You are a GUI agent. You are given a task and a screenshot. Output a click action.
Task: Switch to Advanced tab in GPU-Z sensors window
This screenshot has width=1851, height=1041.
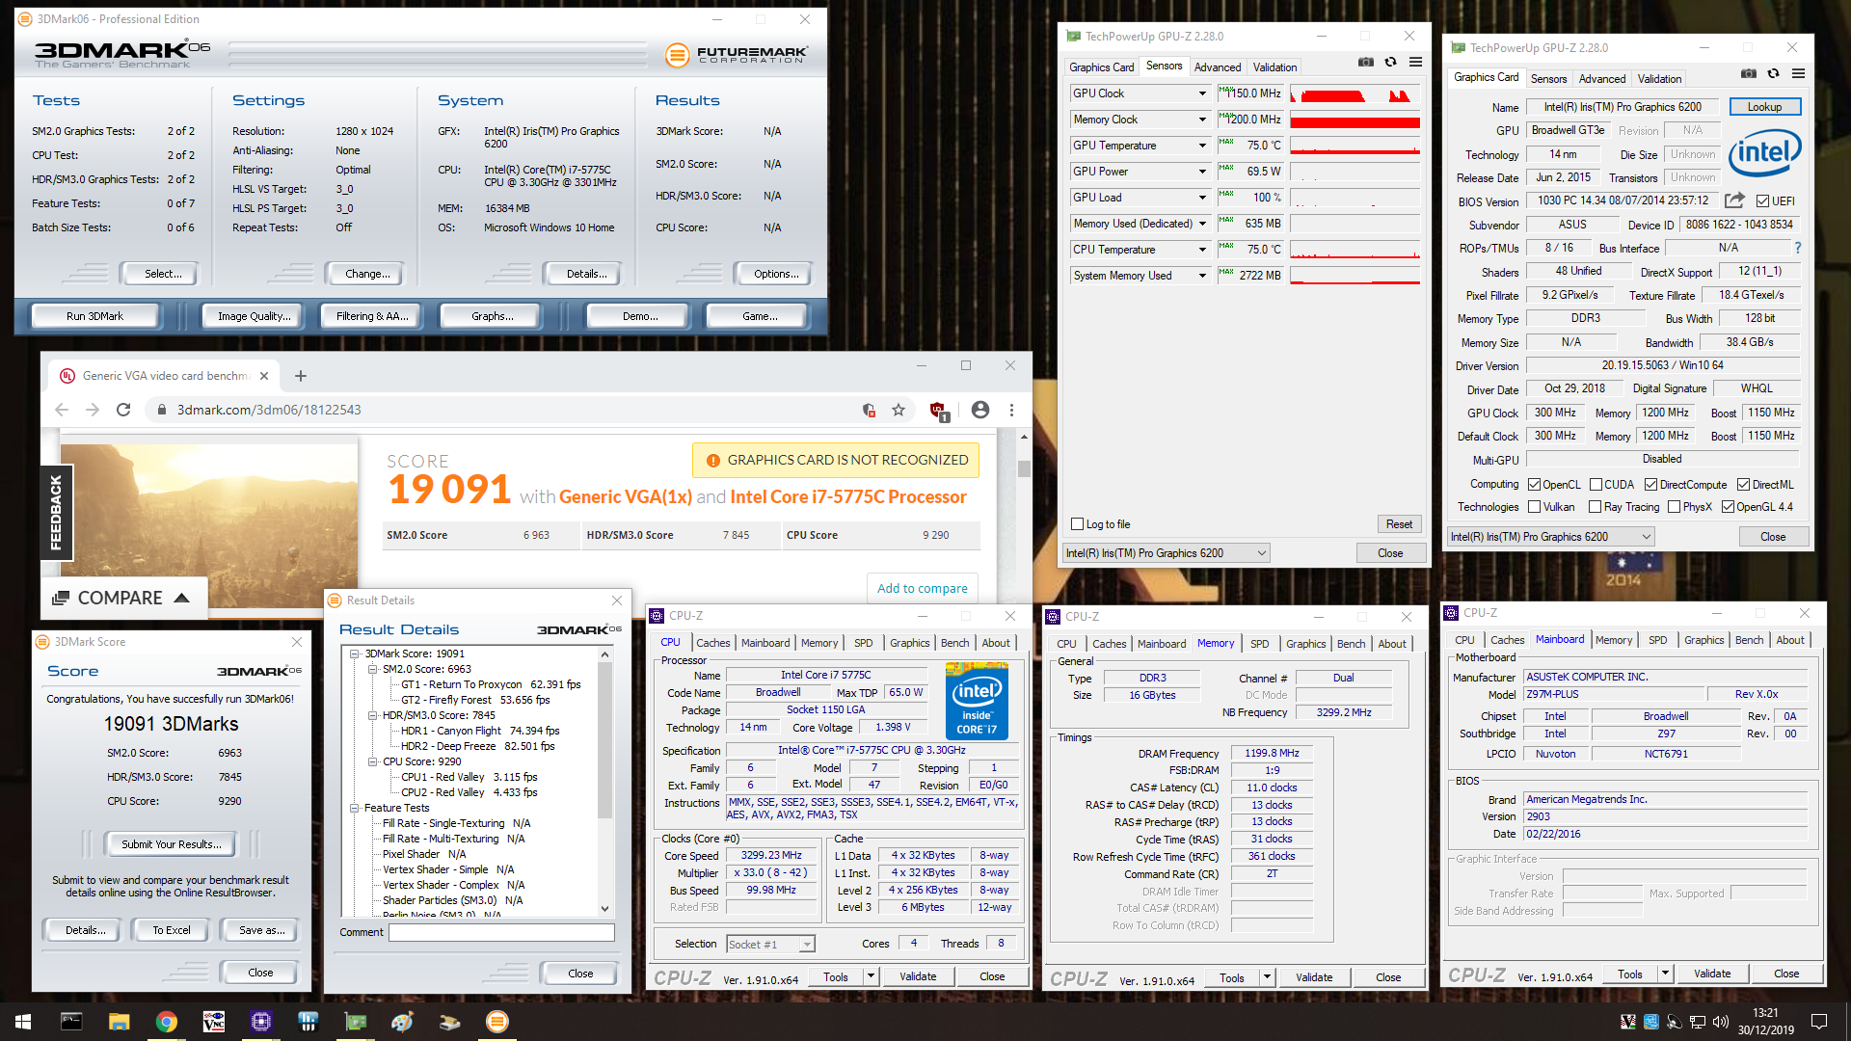click(1218, 67)
